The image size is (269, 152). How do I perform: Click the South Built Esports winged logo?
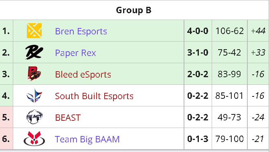pos(34,96)
